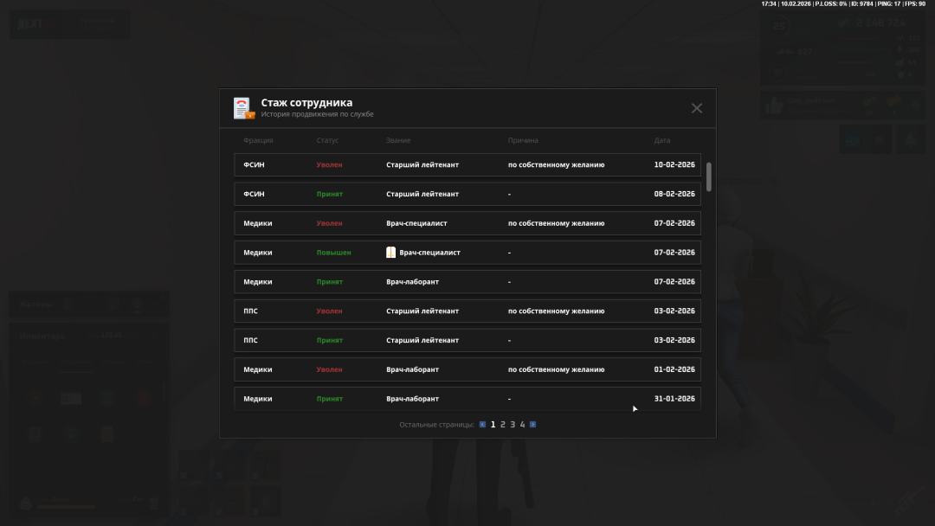Viewport: 935px width, 526px height.
Task: Select the ФСИН row dated 10-02-2026
Action: pyautogui.click(x=467, y=164)
